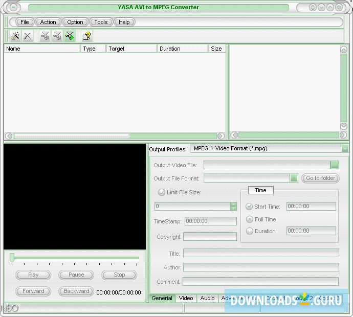Click the Limit File Size spinner arrows
The height and width of the screenshot is (317, 353).
coord(233,206)
